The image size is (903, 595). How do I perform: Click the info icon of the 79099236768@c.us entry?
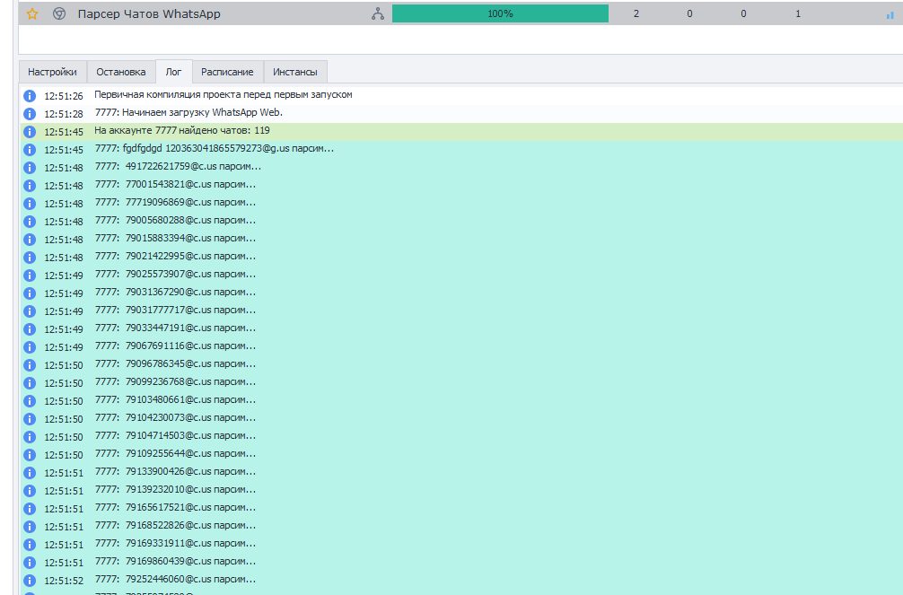(30, 383)
